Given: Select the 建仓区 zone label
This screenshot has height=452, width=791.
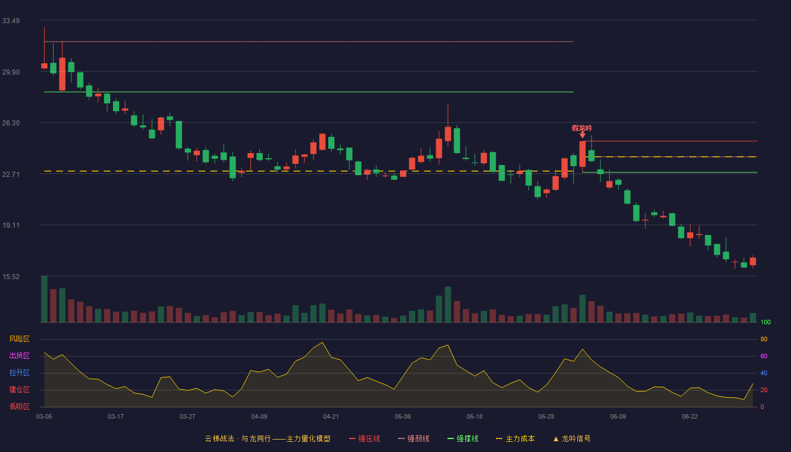Looking at the screenshot, I should [19, 390].
